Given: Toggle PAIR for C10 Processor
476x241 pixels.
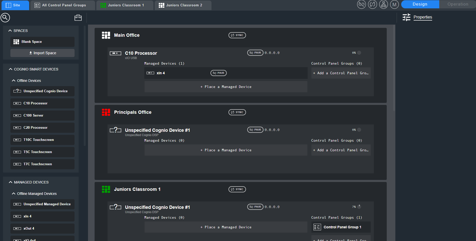Looking at the screenshot, I should (x=255, y=53).
